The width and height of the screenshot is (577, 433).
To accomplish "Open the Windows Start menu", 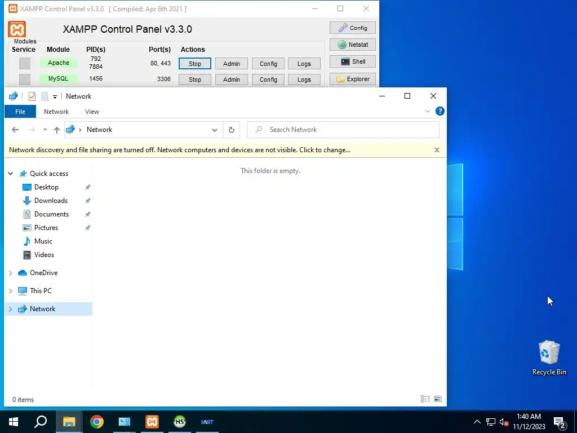I will (x=14, y=422).
